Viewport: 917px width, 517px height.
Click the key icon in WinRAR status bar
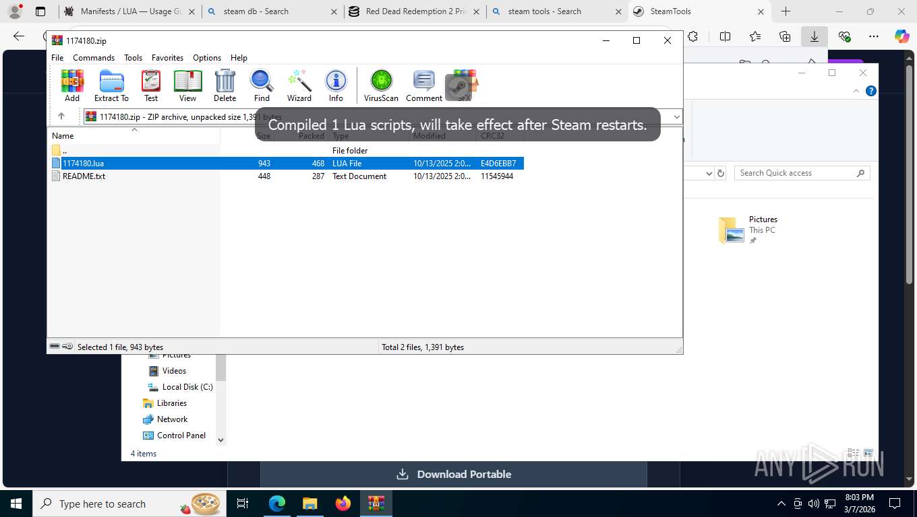67,347
